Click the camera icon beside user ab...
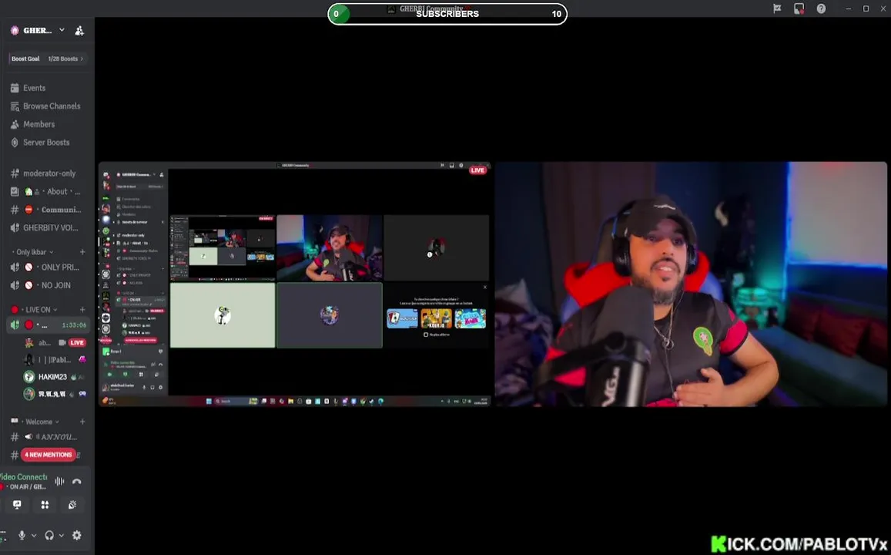 62,343
